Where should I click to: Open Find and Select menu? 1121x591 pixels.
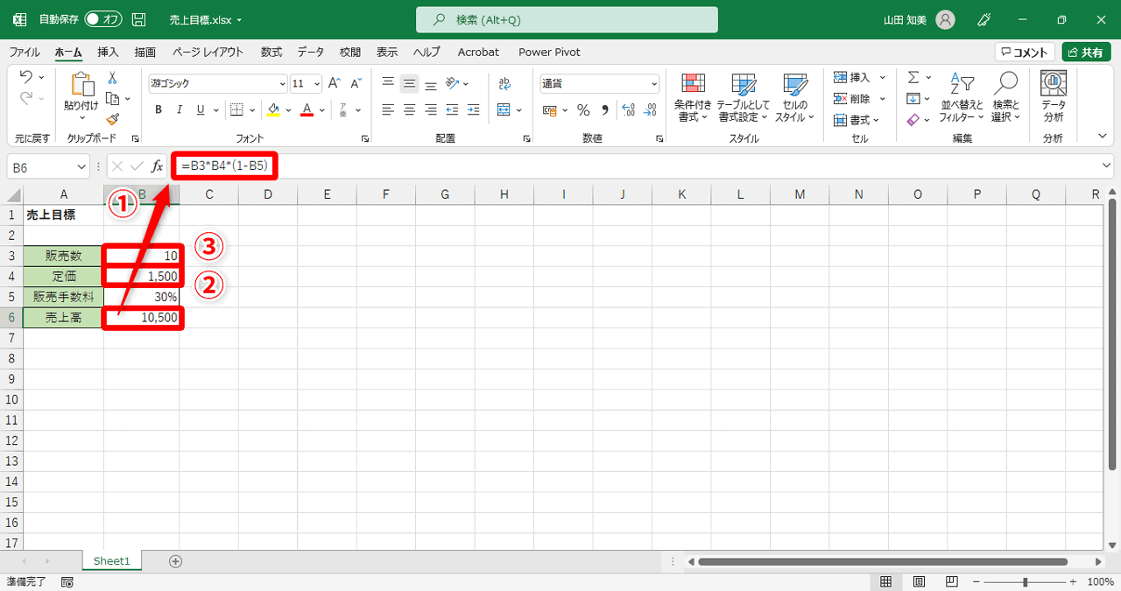click(1006, 97)
